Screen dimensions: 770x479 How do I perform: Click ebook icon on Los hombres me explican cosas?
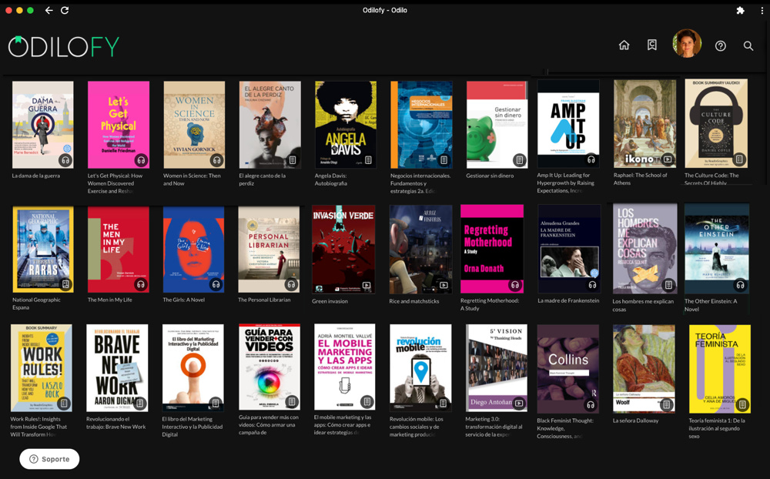[x=668, y=285]
